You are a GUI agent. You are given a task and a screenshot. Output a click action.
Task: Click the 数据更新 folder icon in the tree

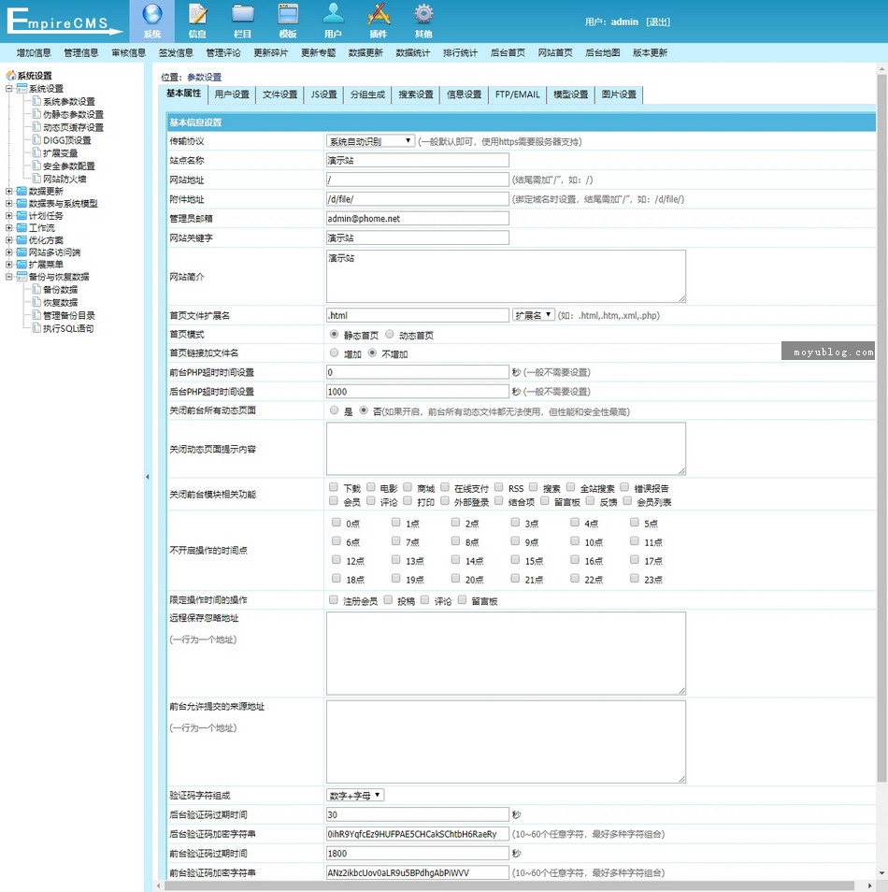(x=21, y=191)
